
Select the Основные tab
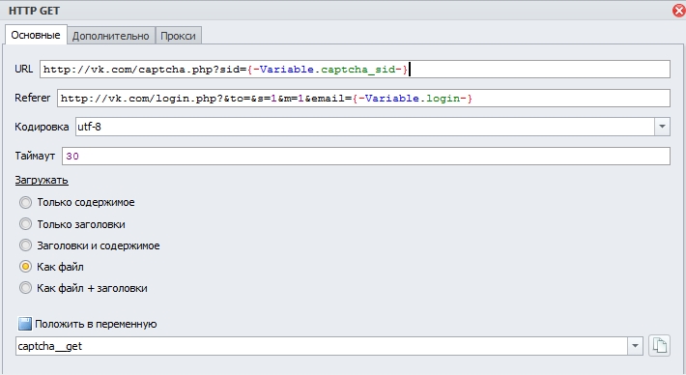click(36, 35)
